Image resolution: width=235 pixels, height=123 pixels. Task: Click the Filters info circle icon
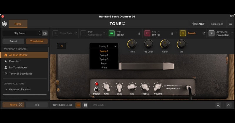21,104
